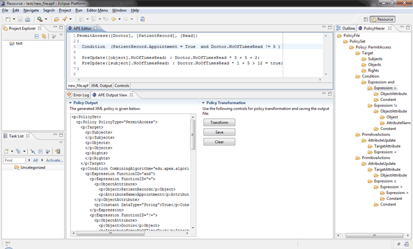413x249 pixels.
Task: Open the Editor Menu
Action: 97,10
